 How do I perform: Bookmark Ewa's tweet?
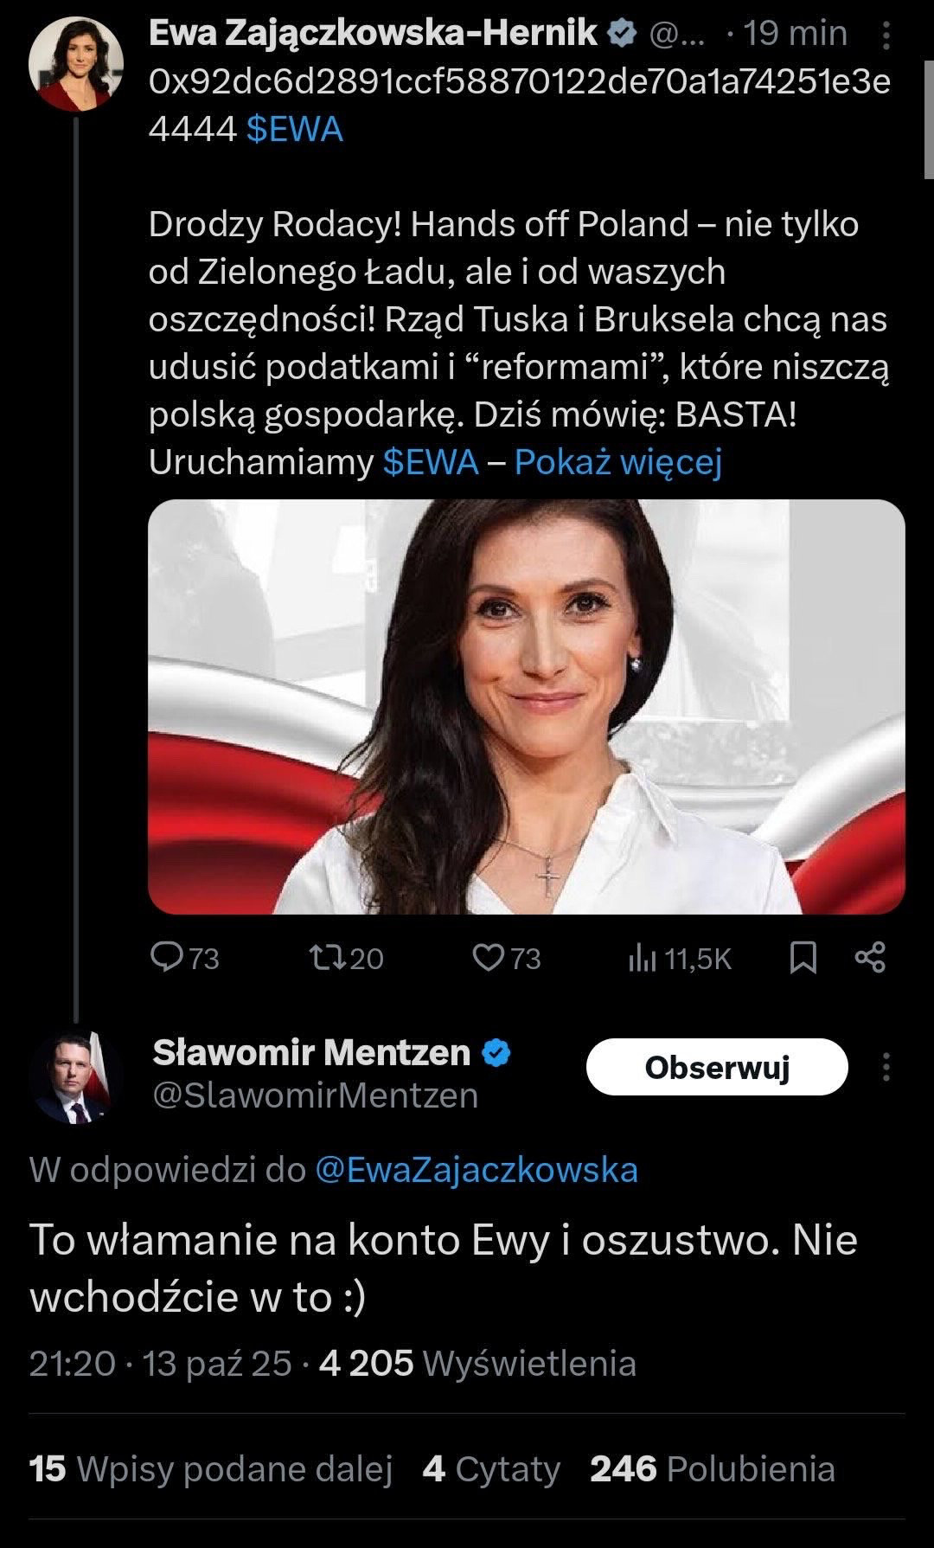[x=803, y=957]
